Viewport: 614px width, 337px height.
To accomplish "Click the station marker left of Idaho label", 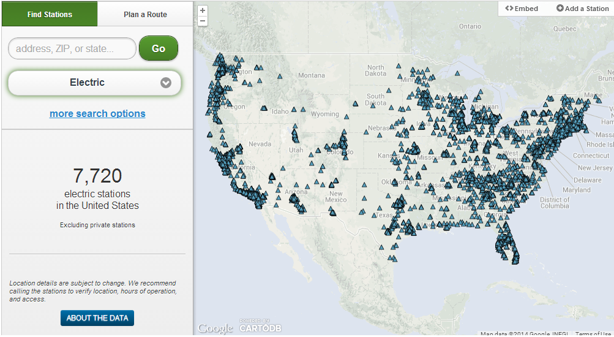I will pyautogui.click(x=264, y=108).
